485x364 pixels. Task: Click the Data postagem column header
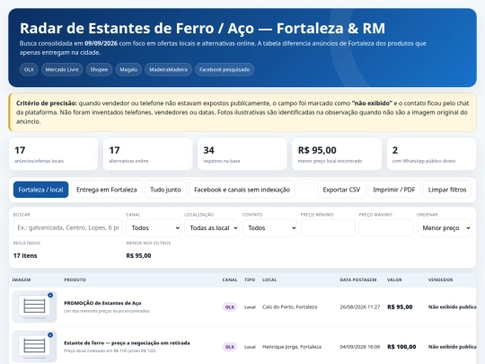(358, 280)
